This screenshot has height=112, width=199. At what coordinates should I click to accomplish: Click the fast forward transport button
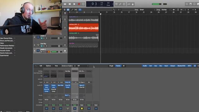65,4
